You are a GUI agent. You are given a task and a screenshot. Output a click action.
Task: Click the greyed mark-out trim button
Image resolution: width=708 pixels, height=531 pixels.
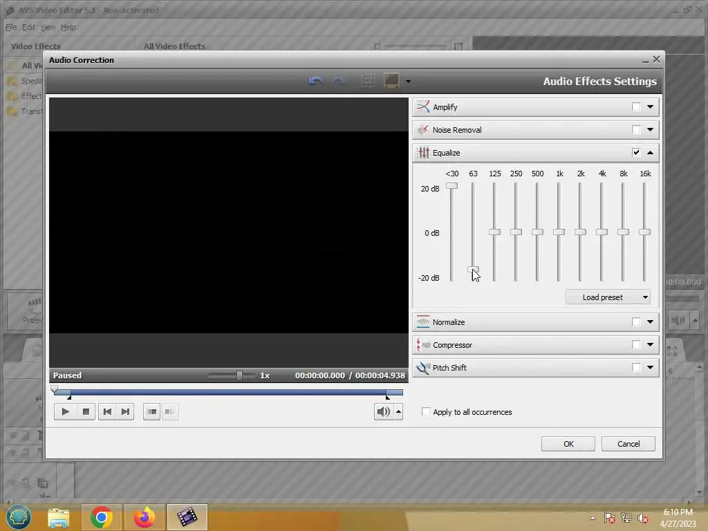(170, 412)
